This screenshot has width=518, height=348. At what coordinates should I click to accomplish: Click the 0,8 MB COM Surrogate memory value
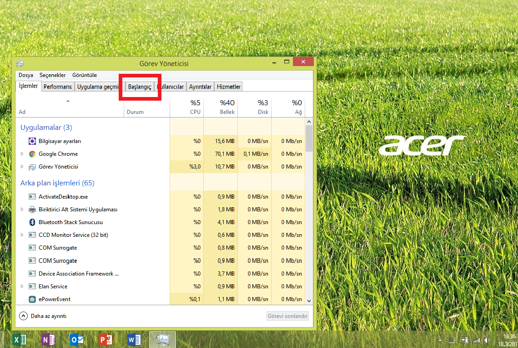[226, 248]
